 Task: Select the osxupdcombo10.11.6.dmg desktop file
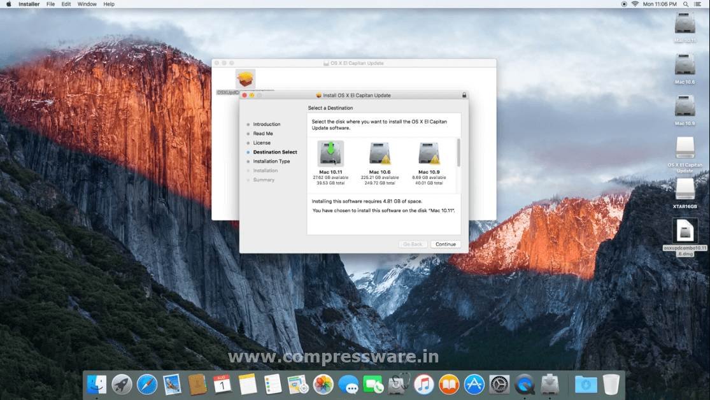pos(685,231)
